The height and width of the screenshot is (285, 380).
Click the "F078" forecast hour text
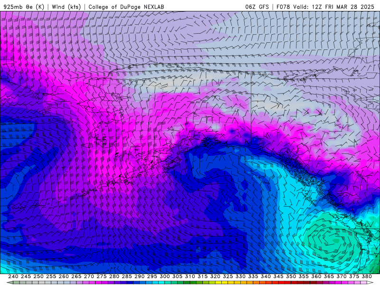coord(283,7)
